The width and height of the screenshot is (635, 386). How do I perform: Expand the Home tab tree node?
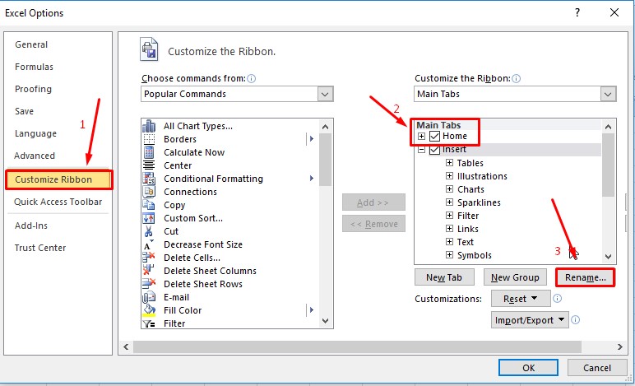pos(421,136)
